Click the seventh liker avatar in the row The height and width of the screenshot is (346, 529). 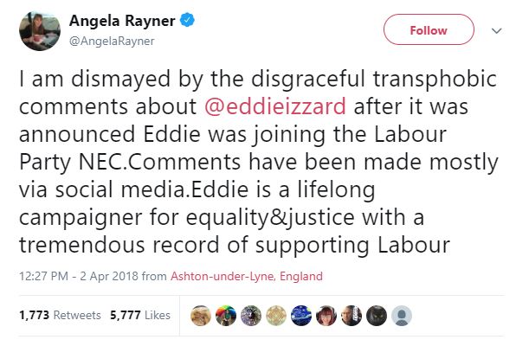point(352,316)
